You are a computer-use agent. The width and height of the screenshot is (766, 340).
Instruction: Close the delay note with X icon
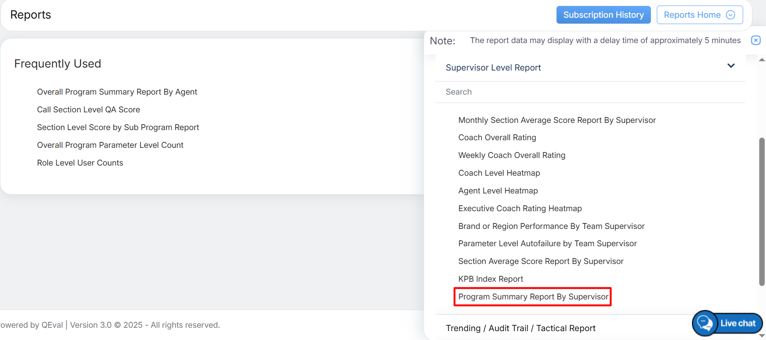pos(755,40)
